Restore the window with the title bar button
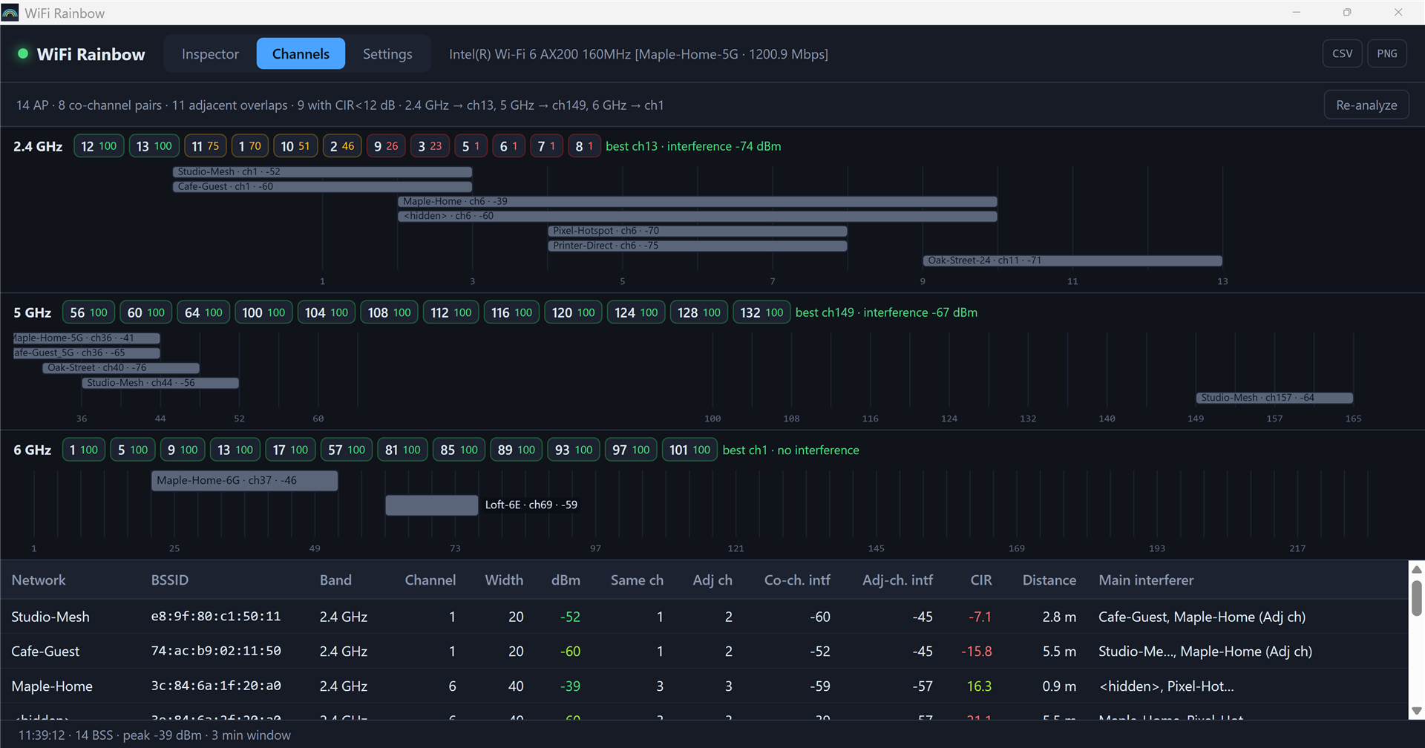This screenshot has width=1425, height=748. 1347,13
